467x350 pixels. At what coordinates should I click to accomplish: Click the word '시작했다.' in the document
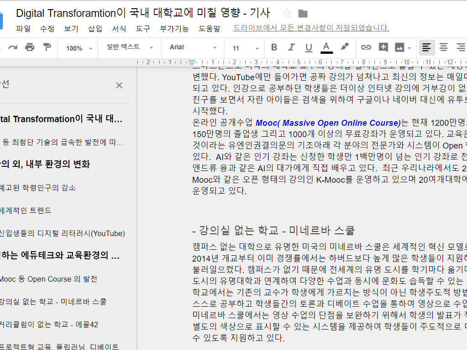click(x=210, y=111)
